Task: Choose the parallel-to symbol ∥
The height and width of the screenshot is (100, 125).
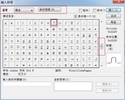Action: (30, 23)
